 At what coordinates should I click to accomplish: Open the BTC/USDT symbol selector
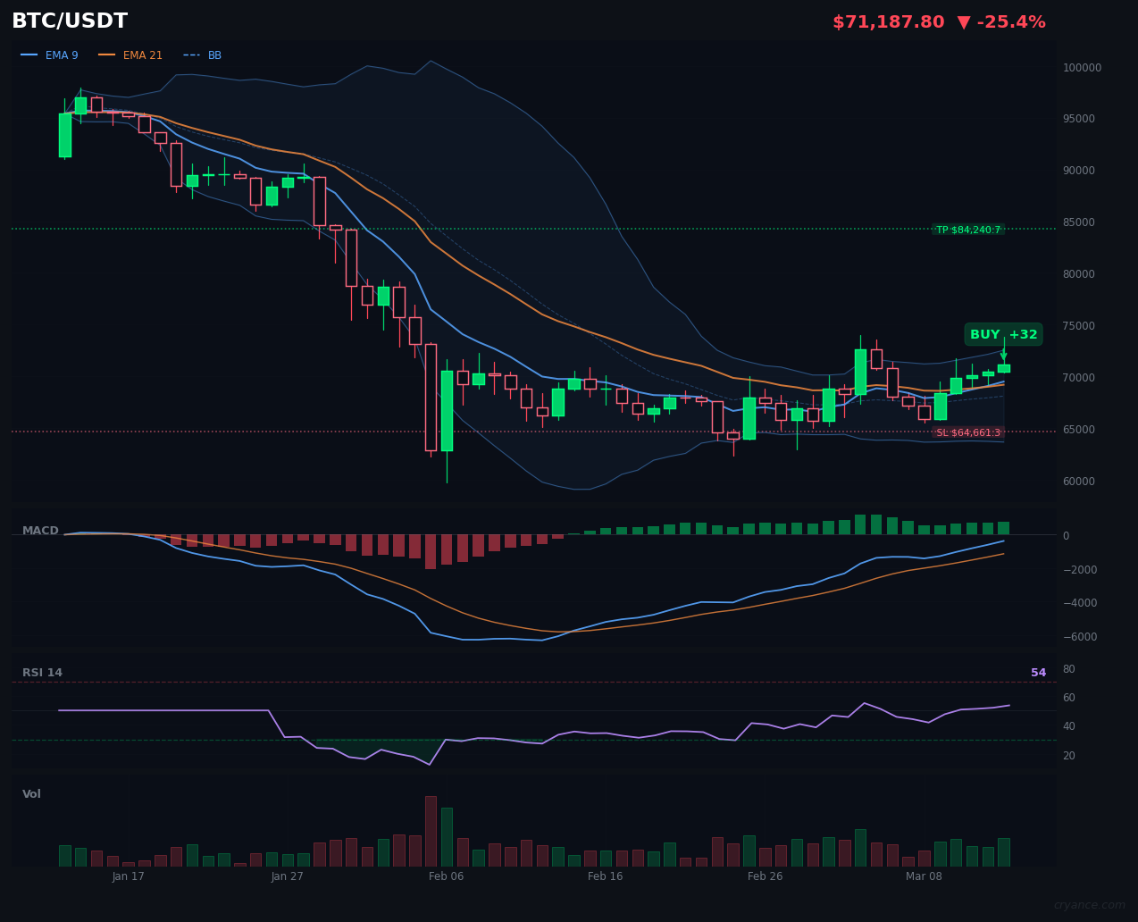[69, 21]
